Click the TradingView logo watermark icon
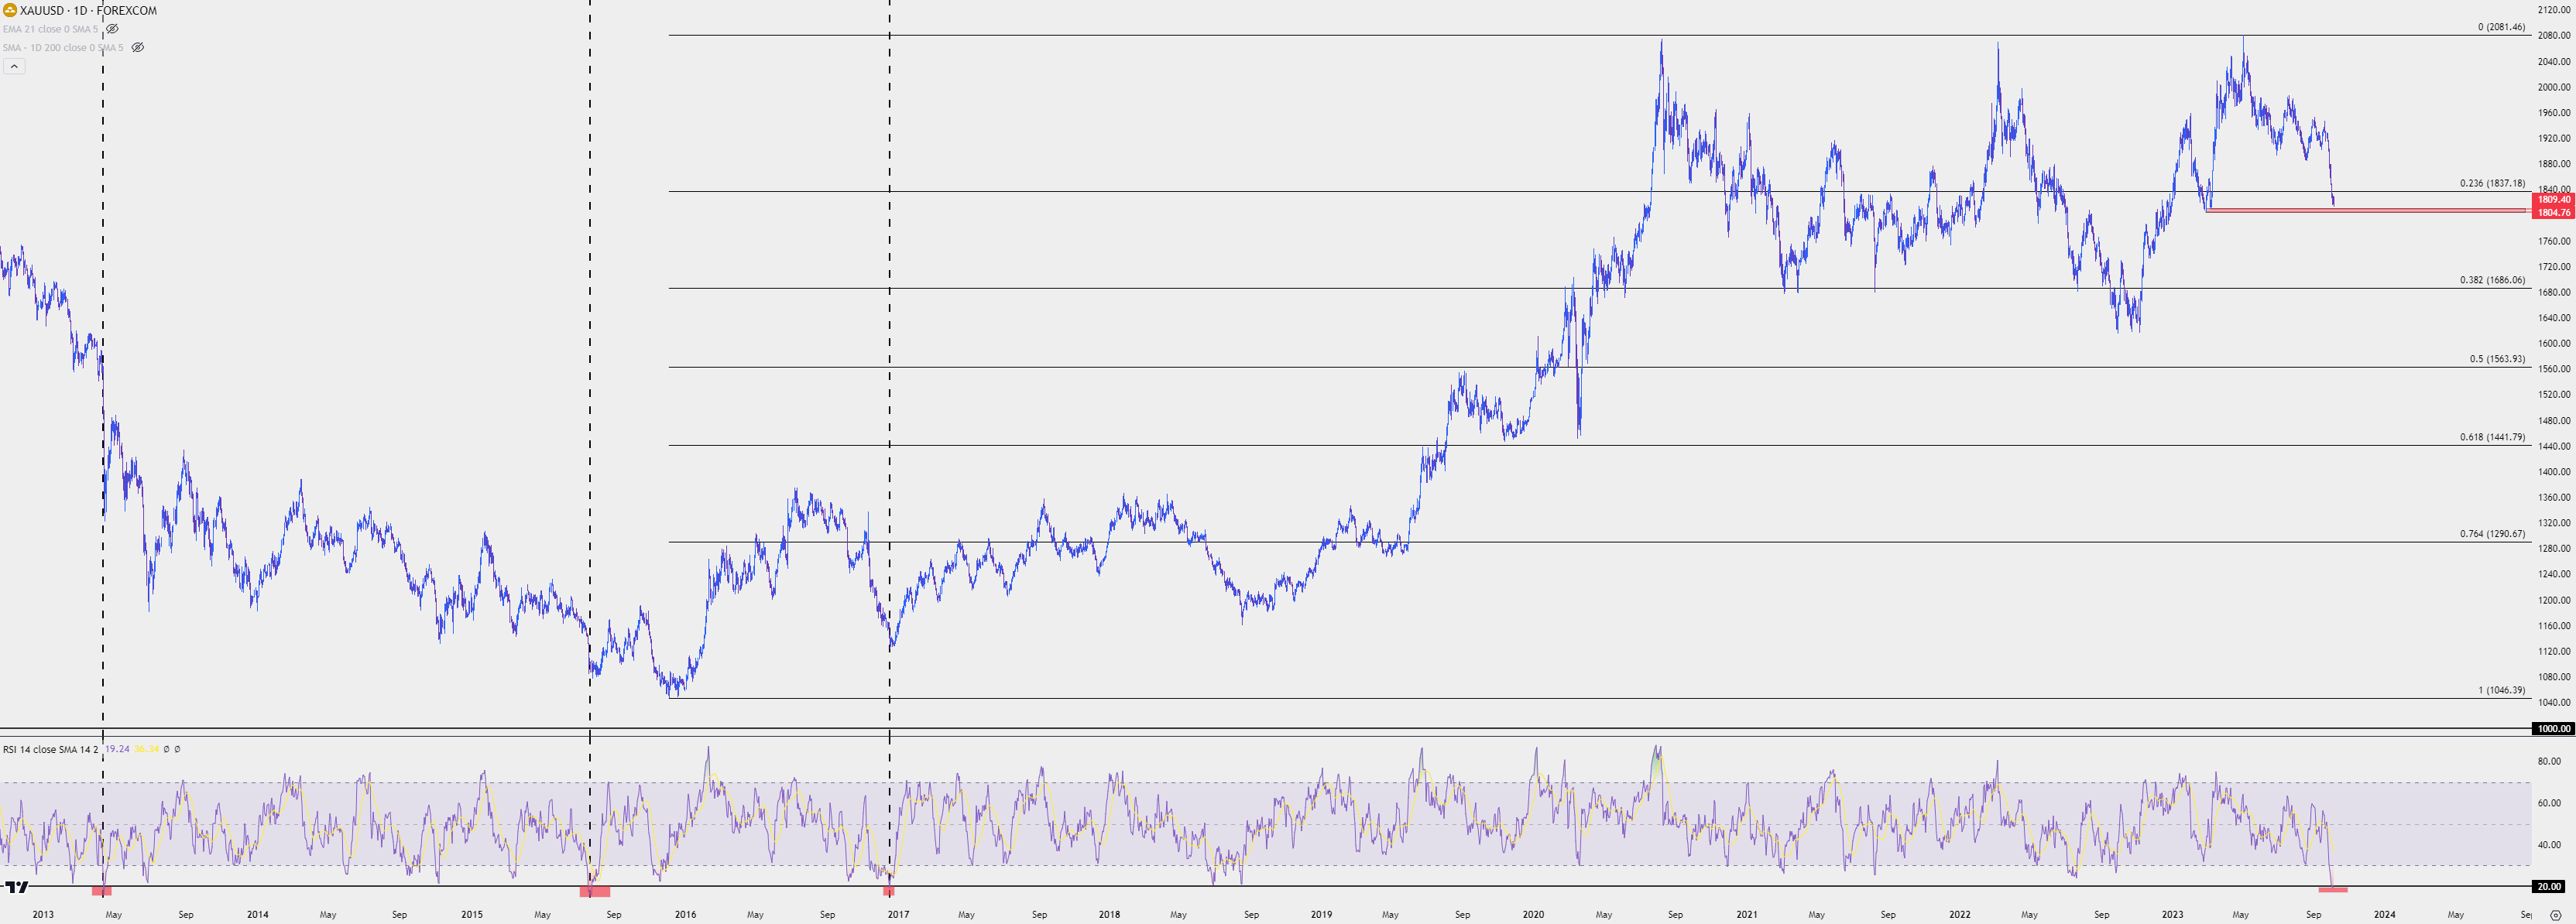 pos(16,886)
